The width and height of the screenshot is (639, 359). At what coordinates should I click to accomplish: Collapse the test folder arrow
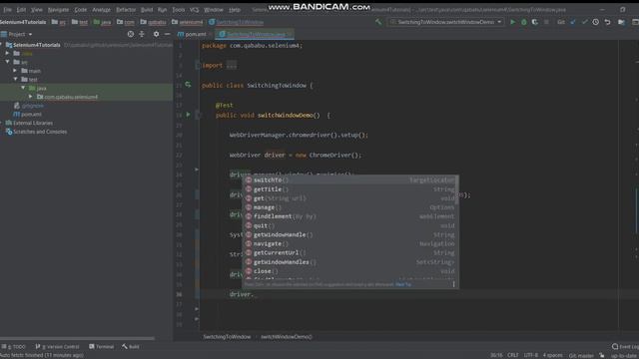tap(16, 79)
